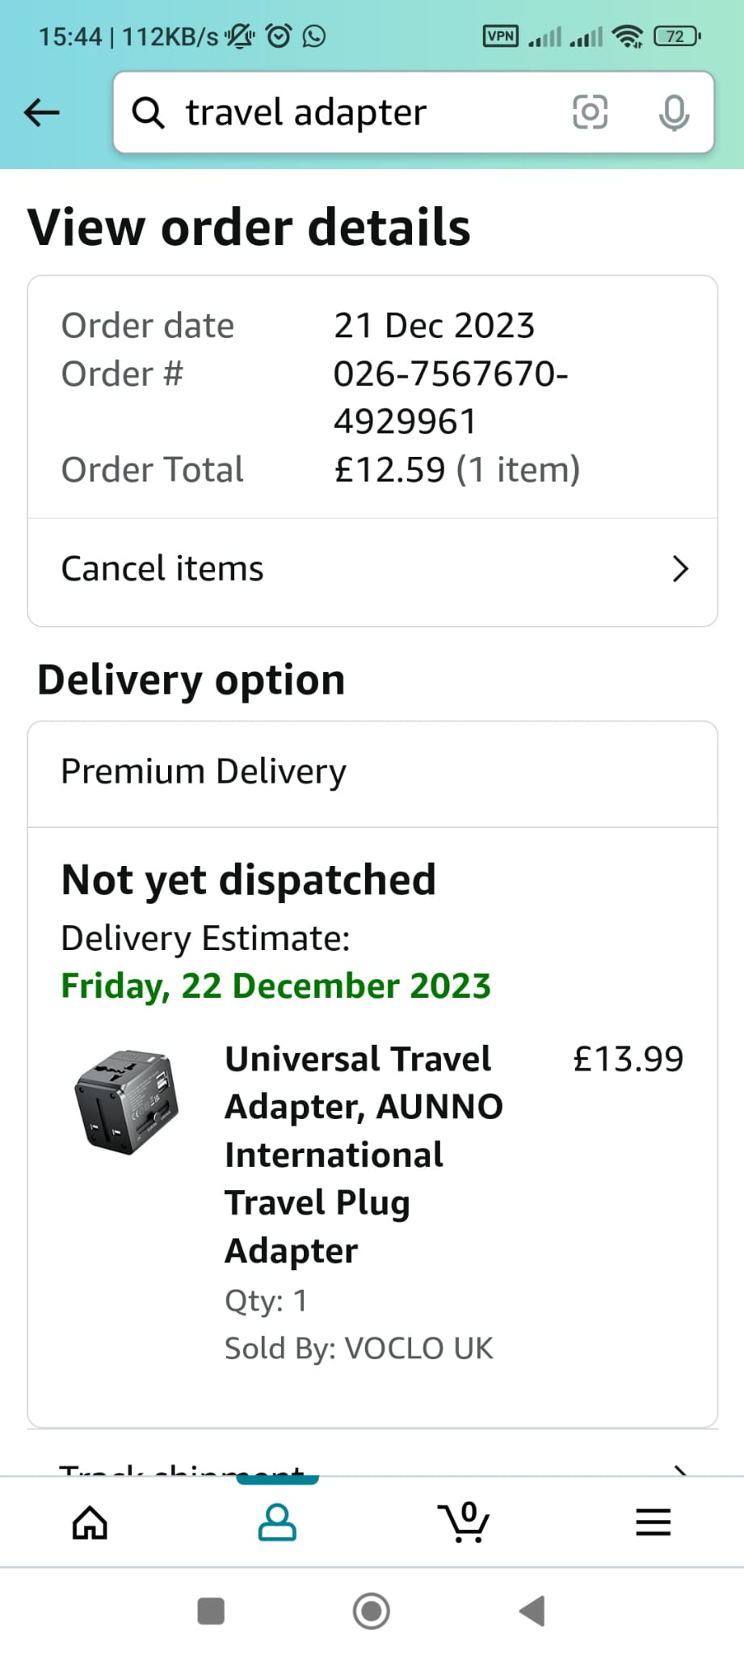This screenshot has height=1656, width=744.
Task: Go to Home tab in bottom bar
Action: coord(90,1523)
